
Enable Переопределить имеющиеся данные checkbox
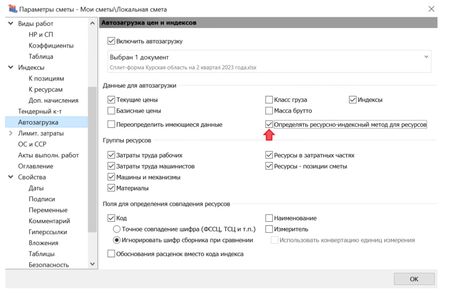tap(111, 125)
